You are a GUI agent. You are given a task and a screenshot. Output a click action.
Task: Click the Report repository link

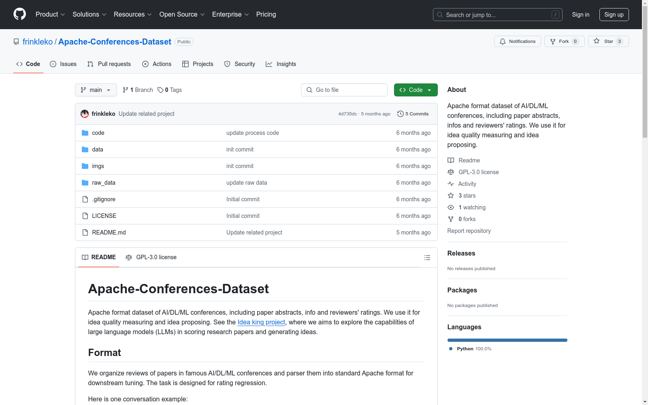pos(469,231)
